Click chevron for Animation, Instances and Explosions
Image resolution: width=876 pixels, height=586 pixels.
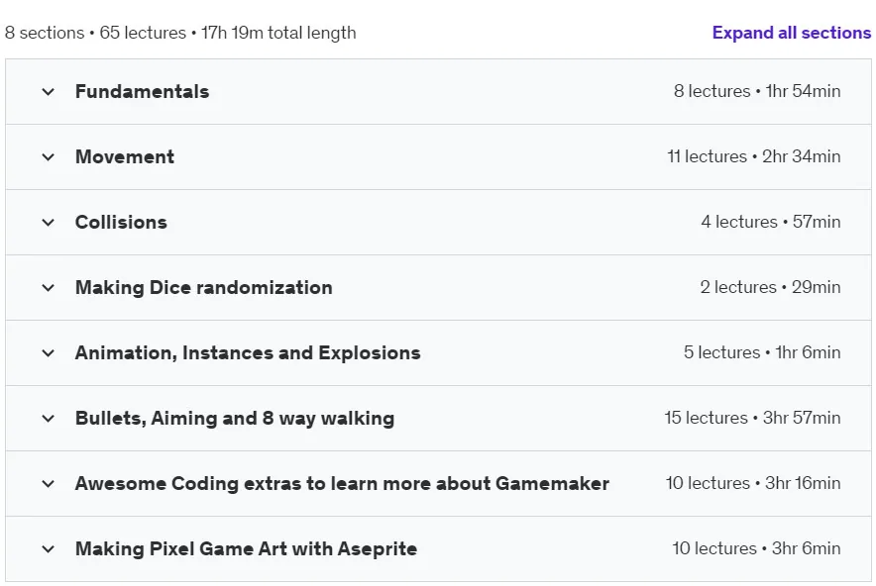coord(48,352)
